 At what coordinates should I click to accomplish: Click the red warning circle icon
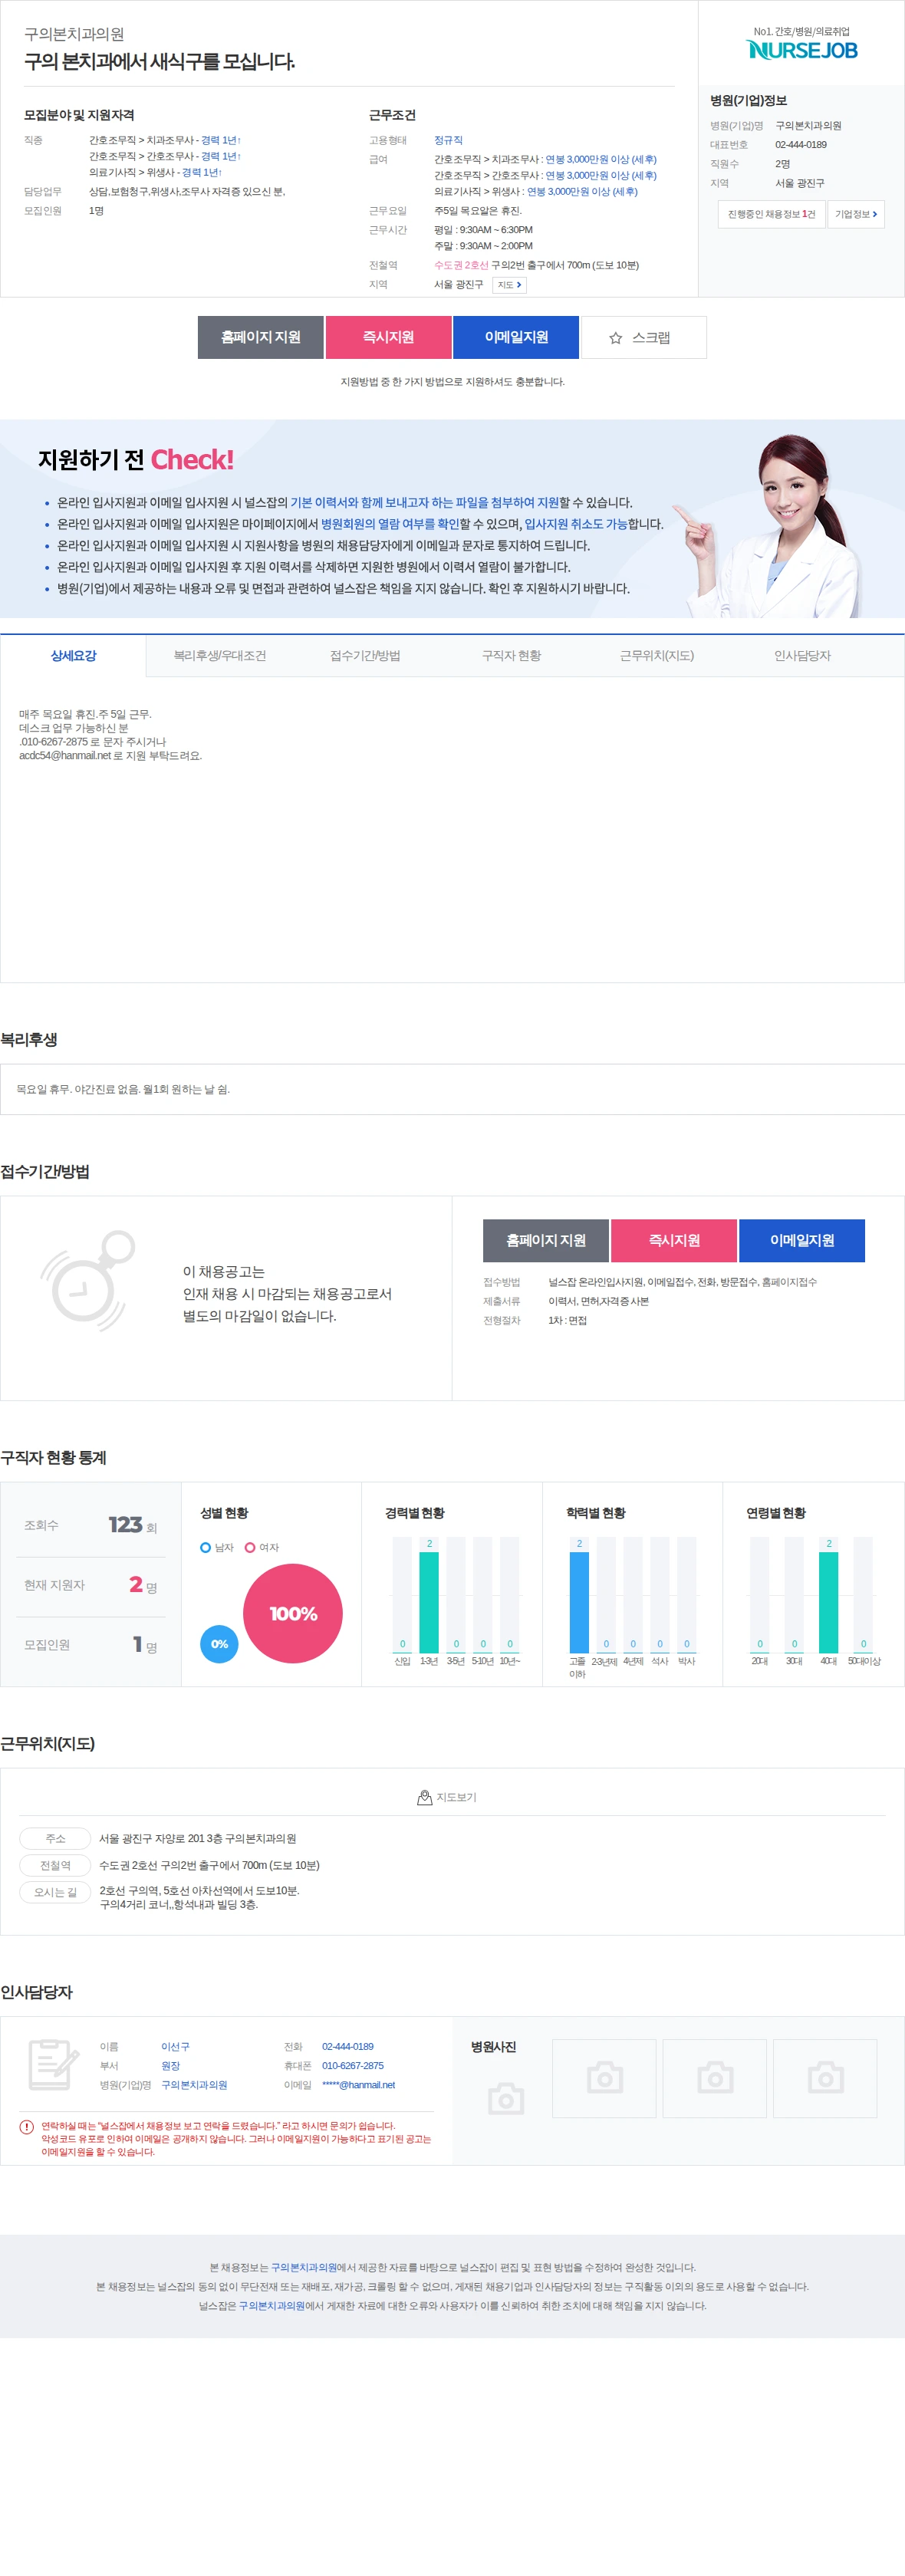pyautogui.click(x=27, y=2126)
